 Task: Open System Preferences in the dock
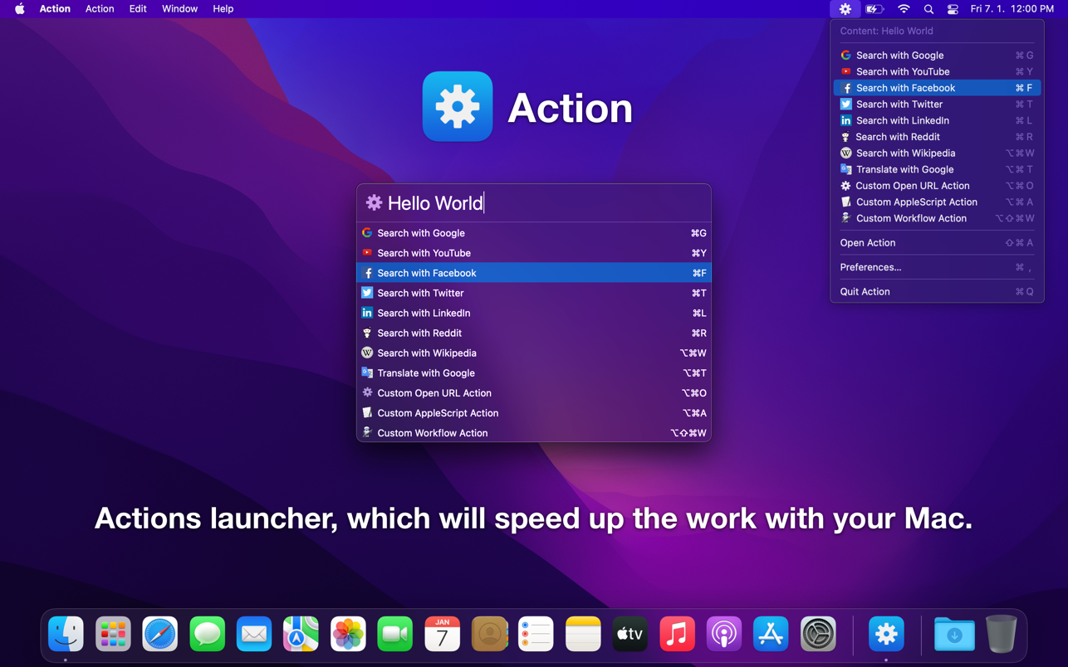[x=818, y=635]
